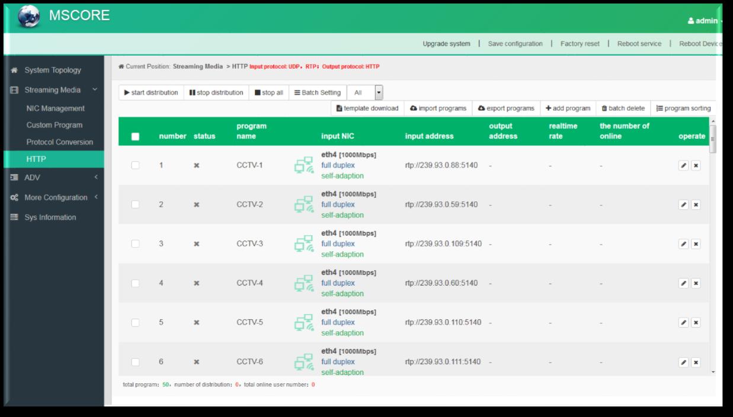The width and height of the screenshot is (733, 417).
Task: Open Batch Setting
Action: pos(318,93)
